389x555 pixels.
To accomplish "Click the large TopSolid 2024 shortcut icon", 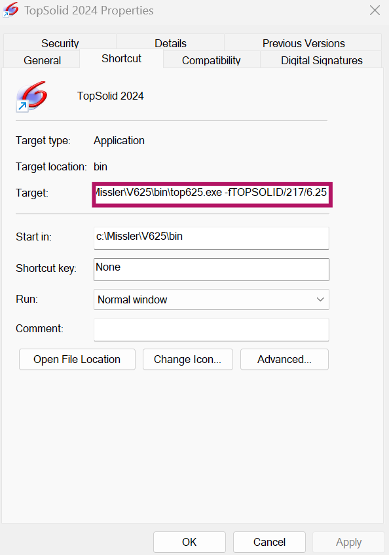I will [31, 96].
